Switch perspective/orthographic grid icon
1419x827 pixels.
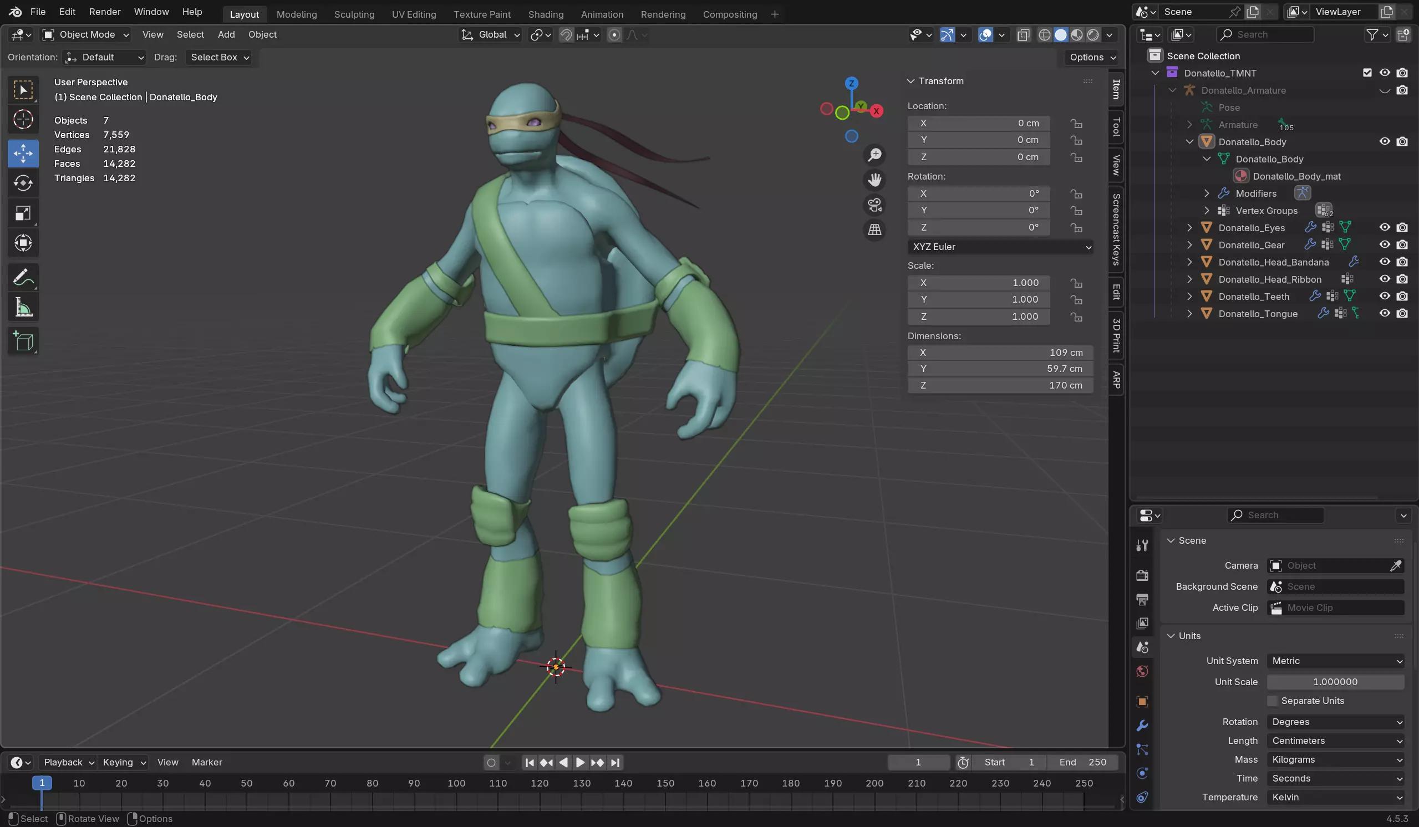[x=874, y=229]
